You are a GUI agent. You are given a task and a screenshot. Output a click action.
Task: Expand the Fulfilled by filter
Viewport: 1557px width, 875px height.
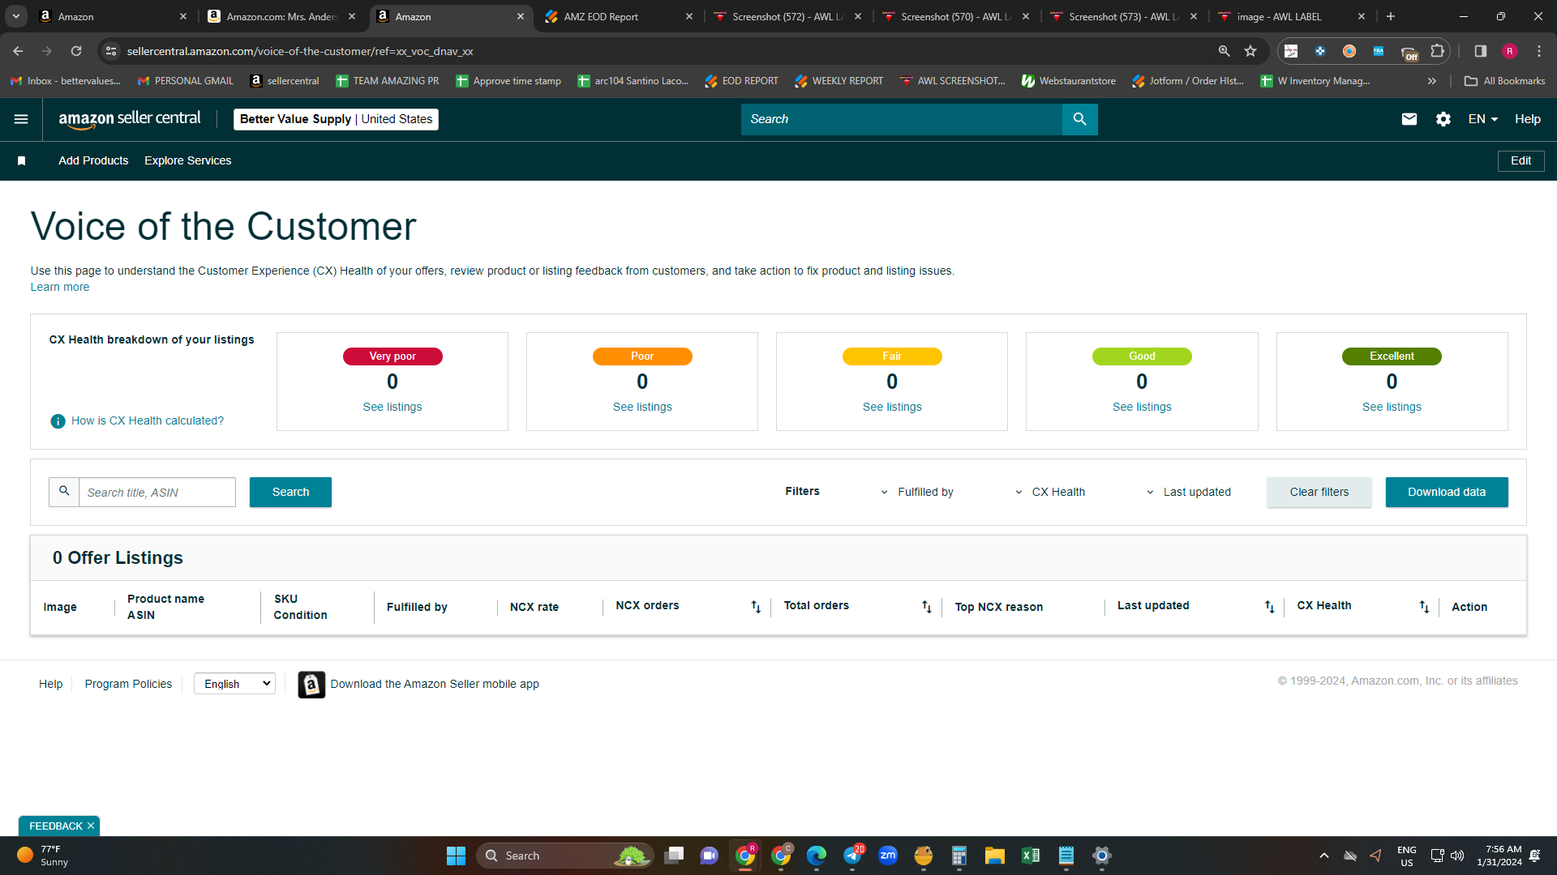(917, 492)
